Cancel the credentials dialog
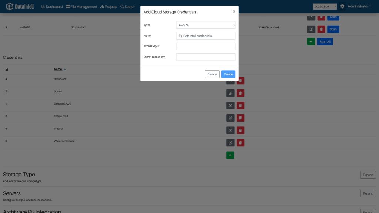 click(212, 74)
